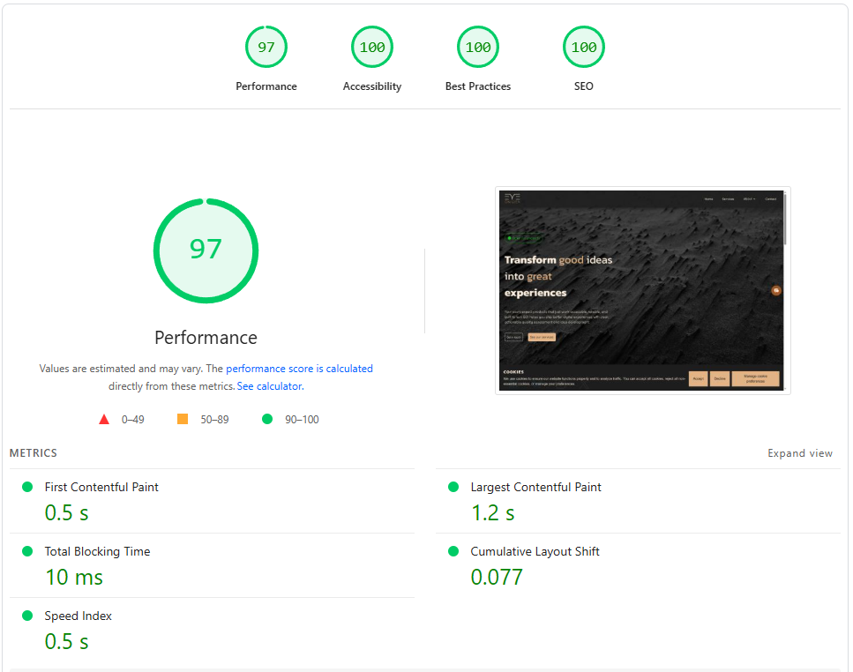853x672 pixels.
Task: Toggle Expand view for metrics
Action: coord(799,453)
